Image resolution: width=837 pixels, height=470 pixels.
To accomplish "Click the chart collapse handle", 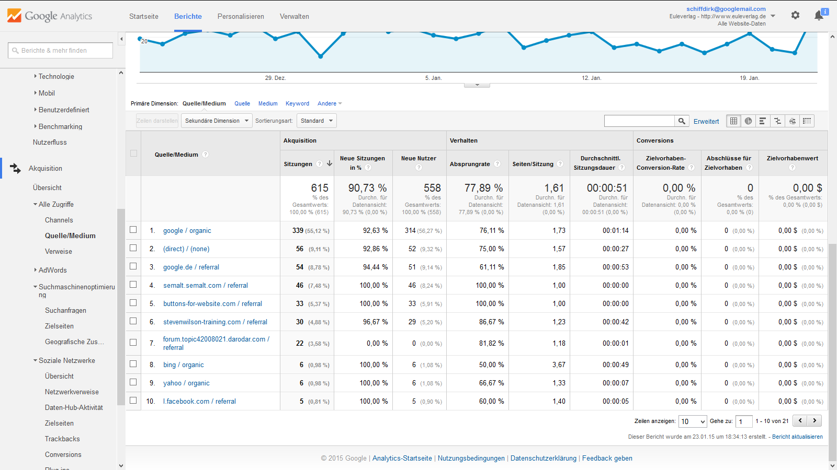I will (477, 85).
